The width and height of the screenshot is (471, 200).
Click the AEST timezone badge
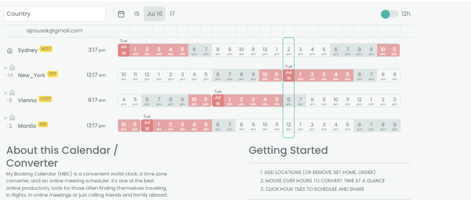coord(46,49)
